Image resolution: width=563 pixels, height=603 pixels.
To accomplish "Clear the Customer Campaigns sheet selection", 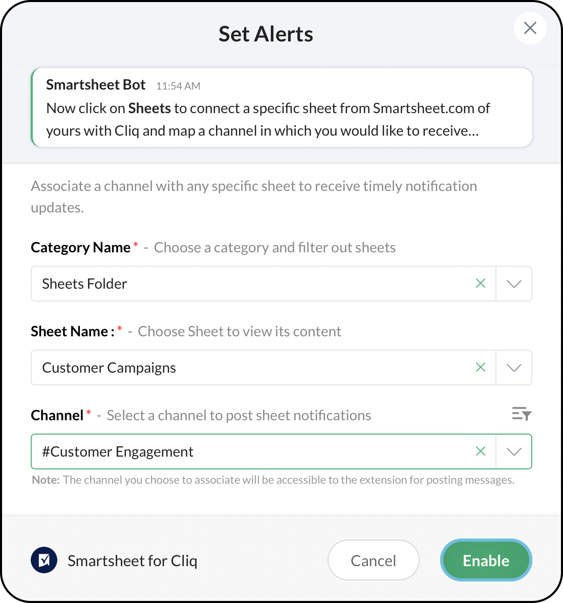I will coord(480,368).
